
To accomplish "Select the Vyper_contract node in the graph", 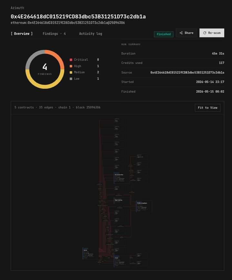I will click(x=122, y=201).
